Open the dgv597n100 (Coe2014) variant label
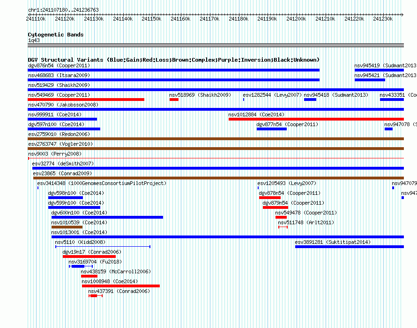Viewport: 417px width, 328px height. [x=56, y=124]
